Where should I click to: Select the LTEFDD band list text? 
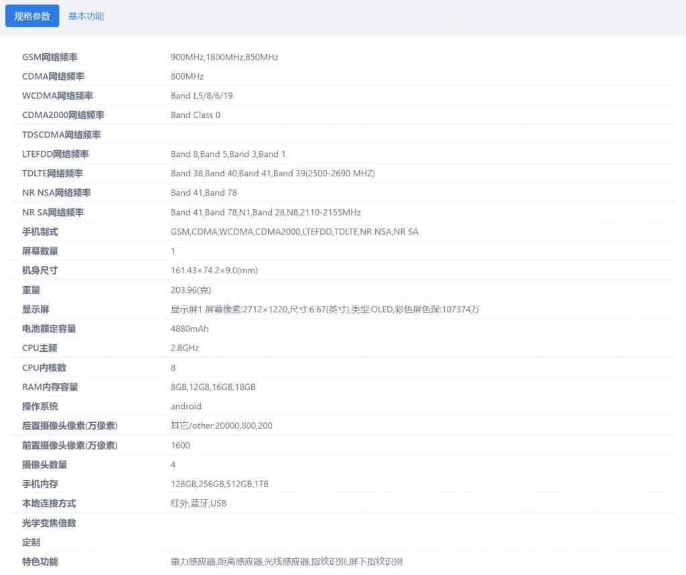(x=228, y=153)
